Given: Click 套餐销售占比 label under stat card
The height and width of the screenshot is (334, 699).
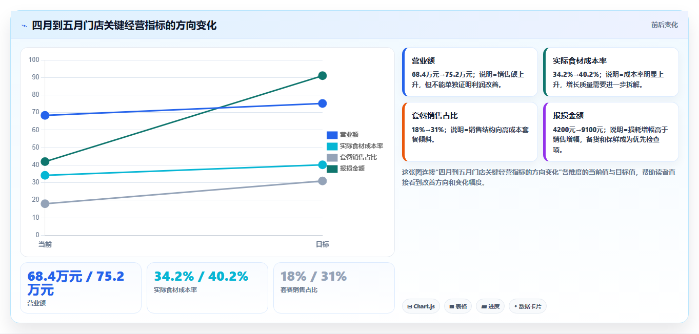Looking at the screenshot, I should [299, 290].
